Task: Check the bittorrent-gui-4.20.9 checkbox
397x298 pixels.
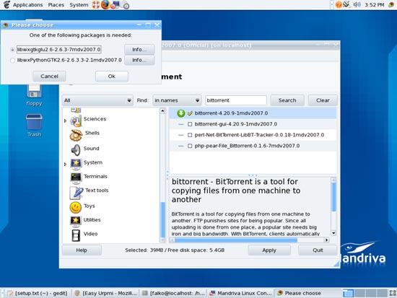Action: [x=190, y=124]
